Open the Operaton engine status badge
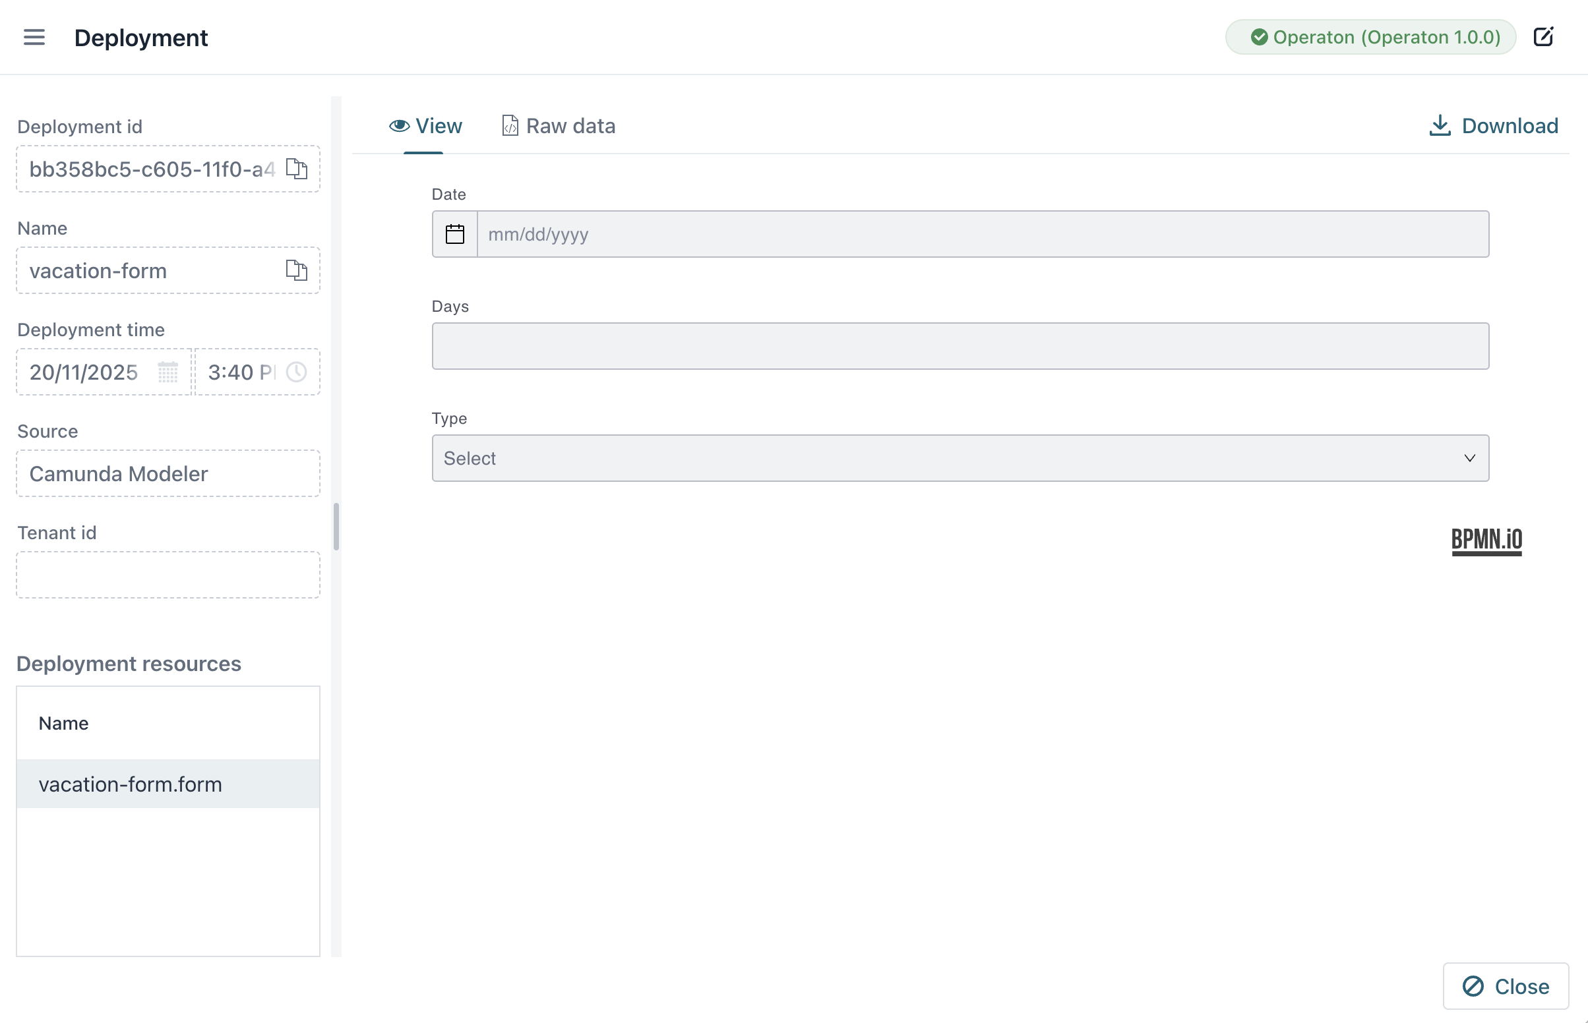This screenshot has height=1023, width=1588. 1370,36
